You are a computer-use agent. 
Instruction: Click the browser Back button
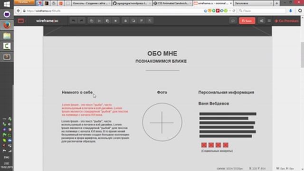tap(19, 11)
